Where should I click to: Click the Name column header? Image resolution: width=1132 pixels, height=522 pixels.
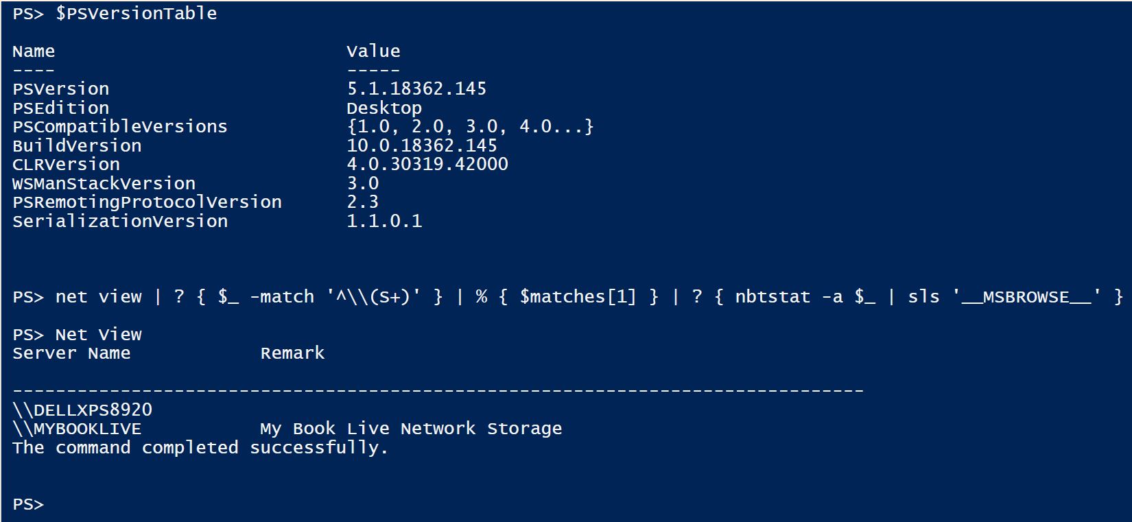34,51
